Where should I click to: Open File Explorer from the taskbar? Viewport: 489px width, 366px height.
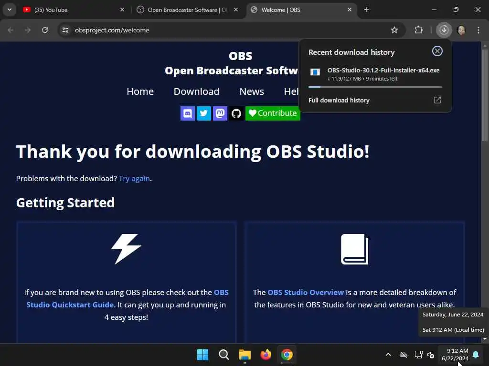click(x=245, y=355)
